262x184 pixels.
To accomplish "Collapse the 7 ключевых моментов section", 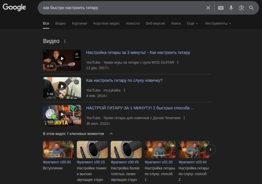I will tap(111, 134).
